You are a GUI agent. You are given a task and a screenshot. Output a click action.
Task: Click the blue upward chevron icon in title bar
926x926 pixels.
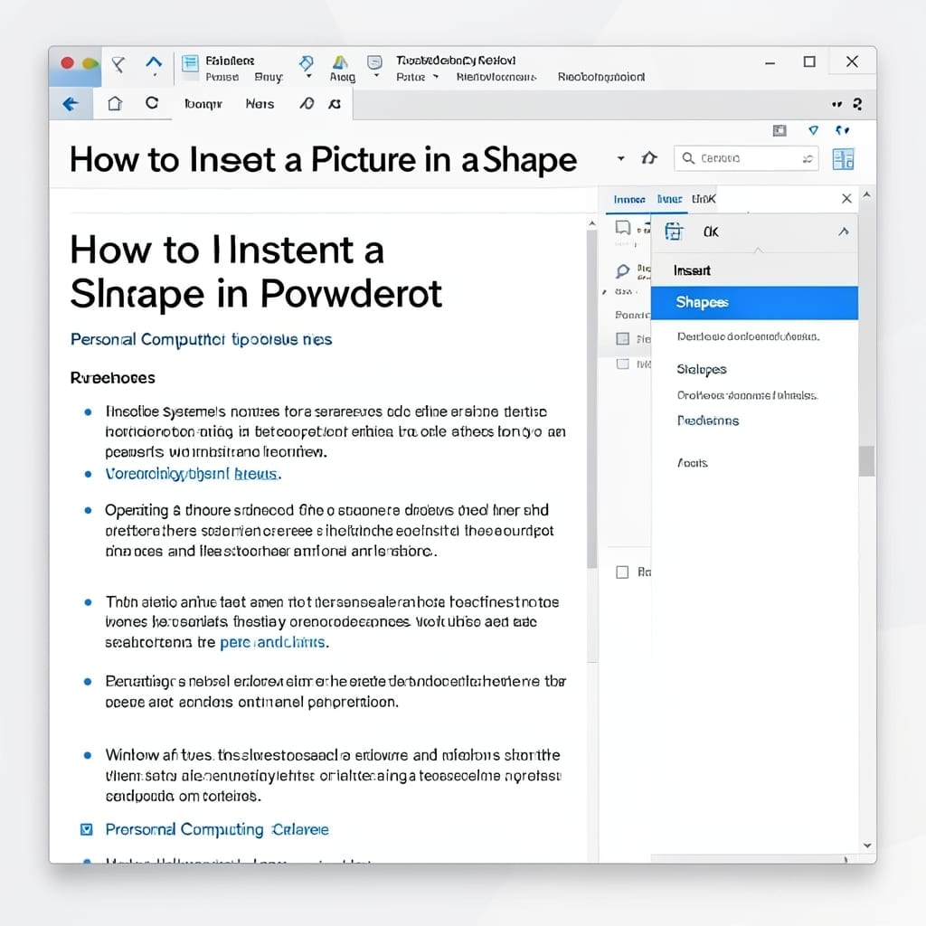pos(154,62)
